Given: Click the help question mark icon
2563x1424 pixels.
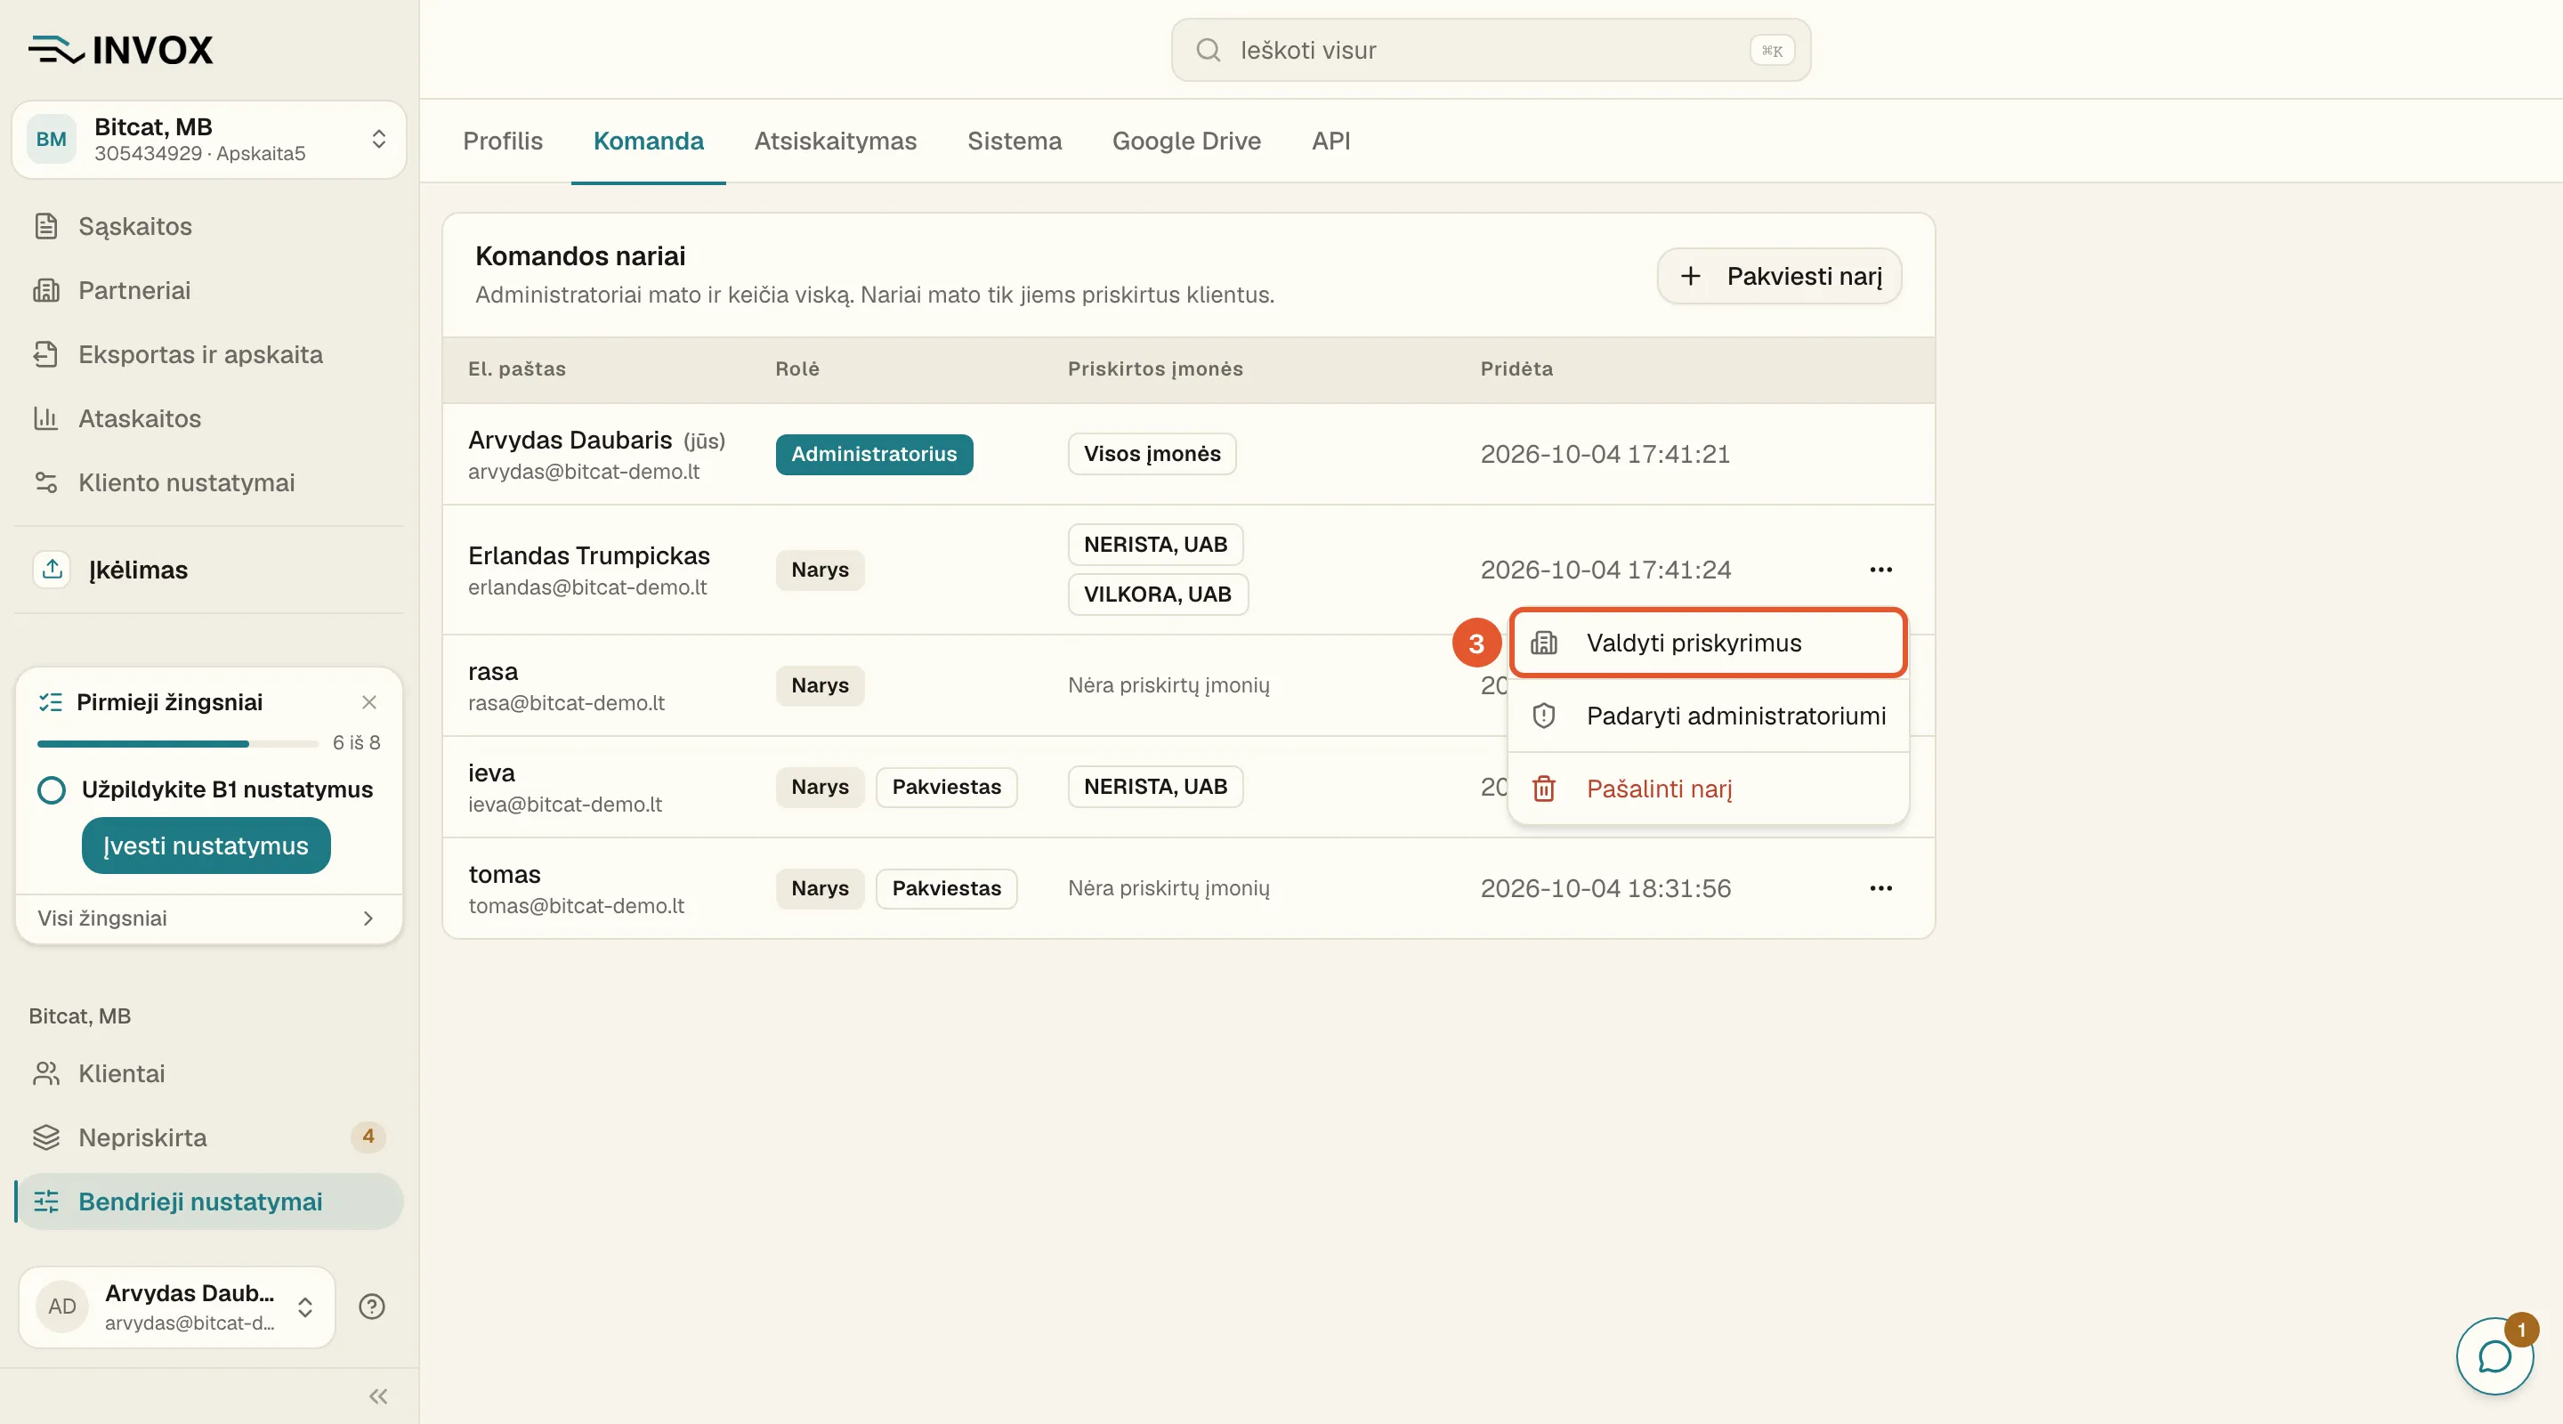Looking at the screenshot, I should [372, 1307].
